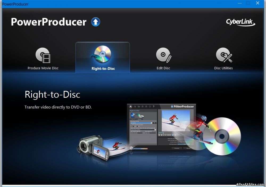Screen dimensions: 266x187
Task: Click the large PowerProducer title text
Action: click(x=49, y=22)
